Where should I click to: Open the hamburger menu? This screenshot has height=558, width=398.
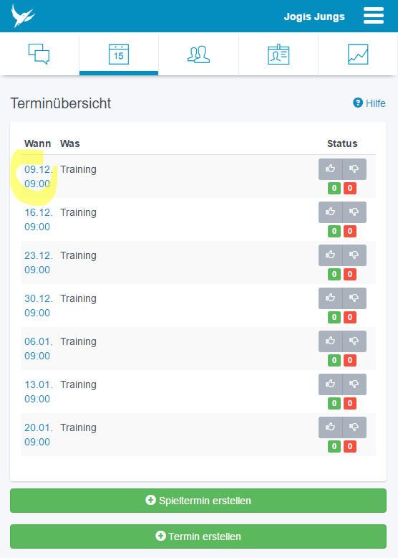(x=374, y=16)
